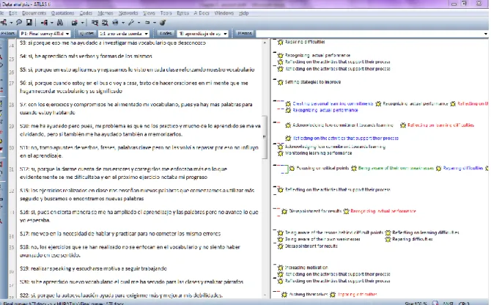This screenshot has height=305, width=491.
Task: Select the 'Focusing on critical points' code
Action: 322,168
